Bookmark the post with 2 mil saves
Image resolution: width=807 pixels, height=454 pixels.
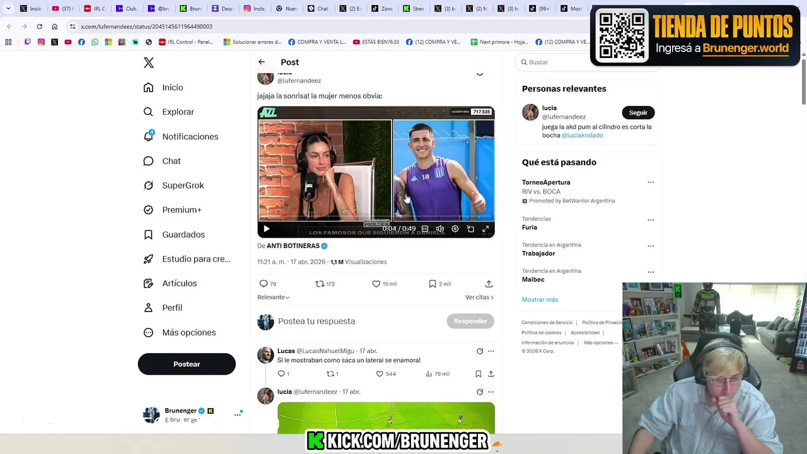(439, 284)
